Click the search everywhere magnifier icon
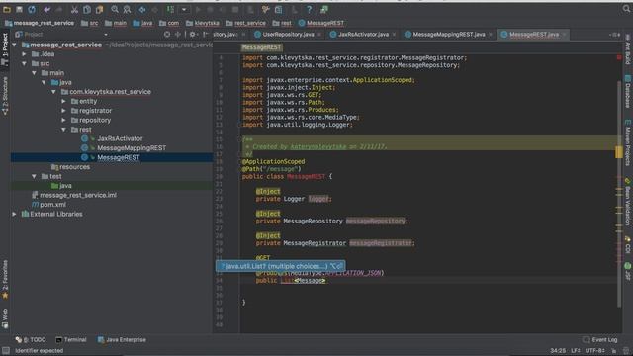The height and width of the screenshot is (356, 633). [x=626, y=9]
